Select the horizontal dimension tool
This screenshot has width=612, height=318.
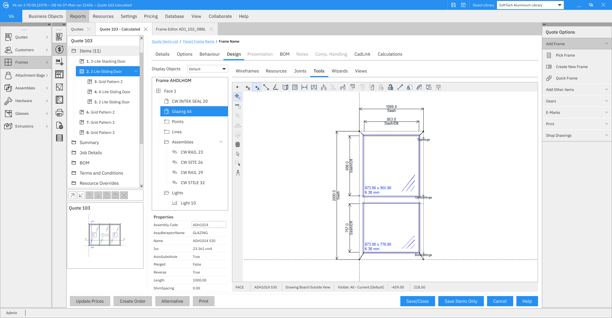pyautogui.click(x=304, y=87)
